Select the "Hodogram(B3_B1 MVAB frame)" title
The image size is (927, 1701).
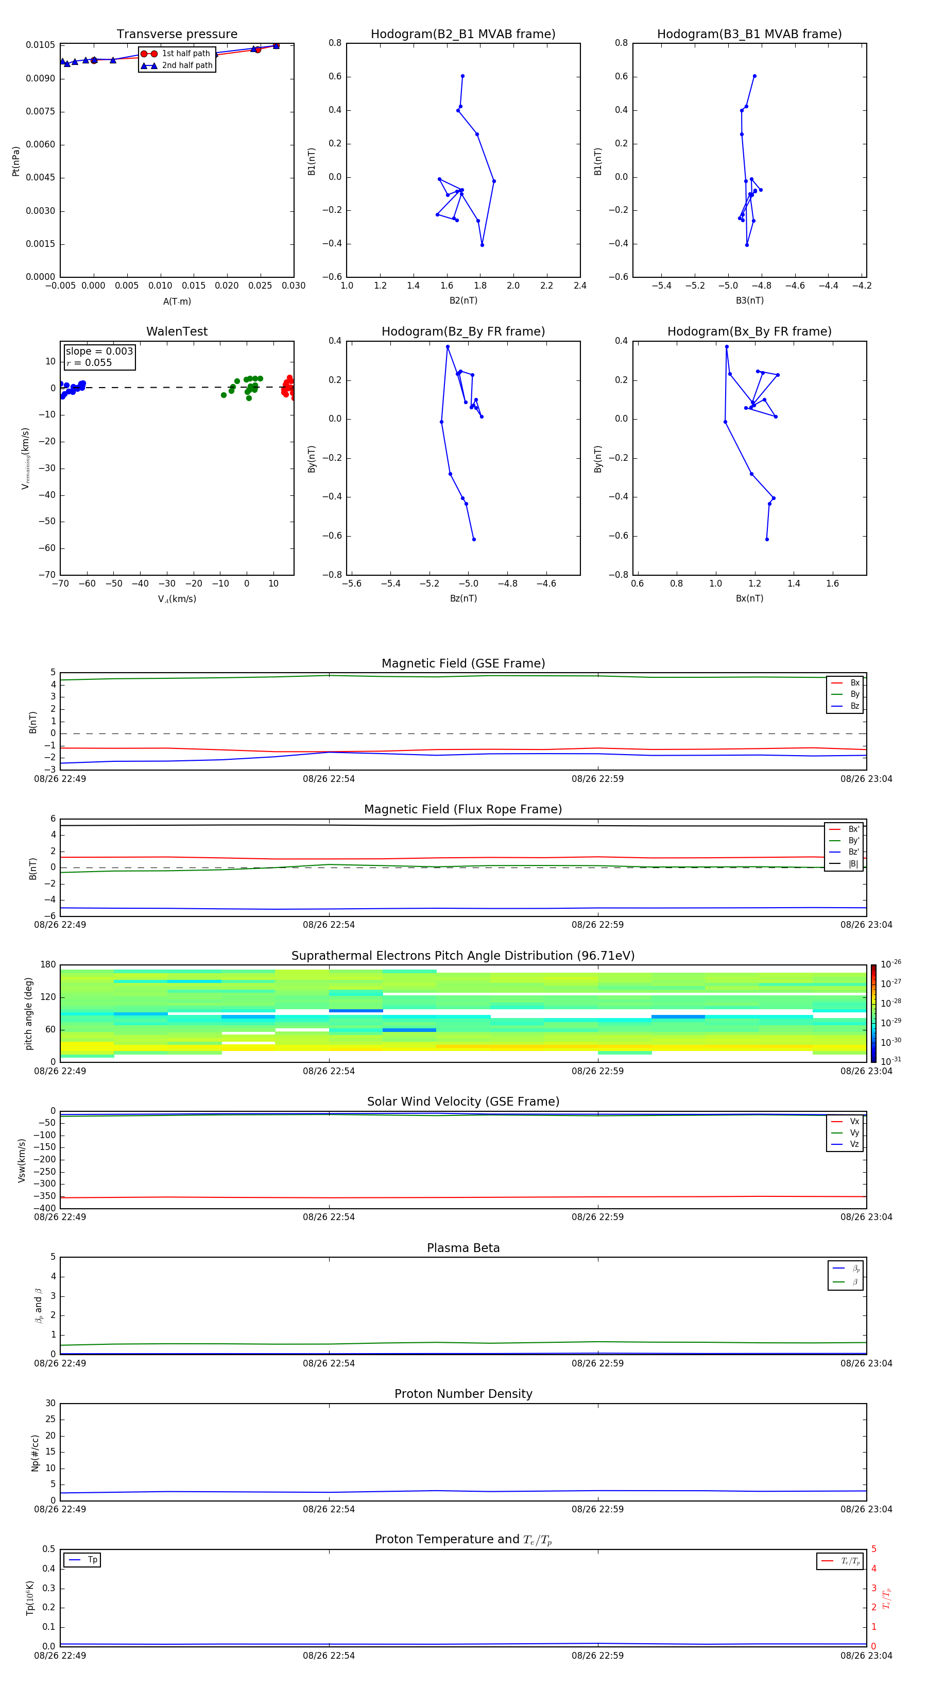tap(749, 35)
